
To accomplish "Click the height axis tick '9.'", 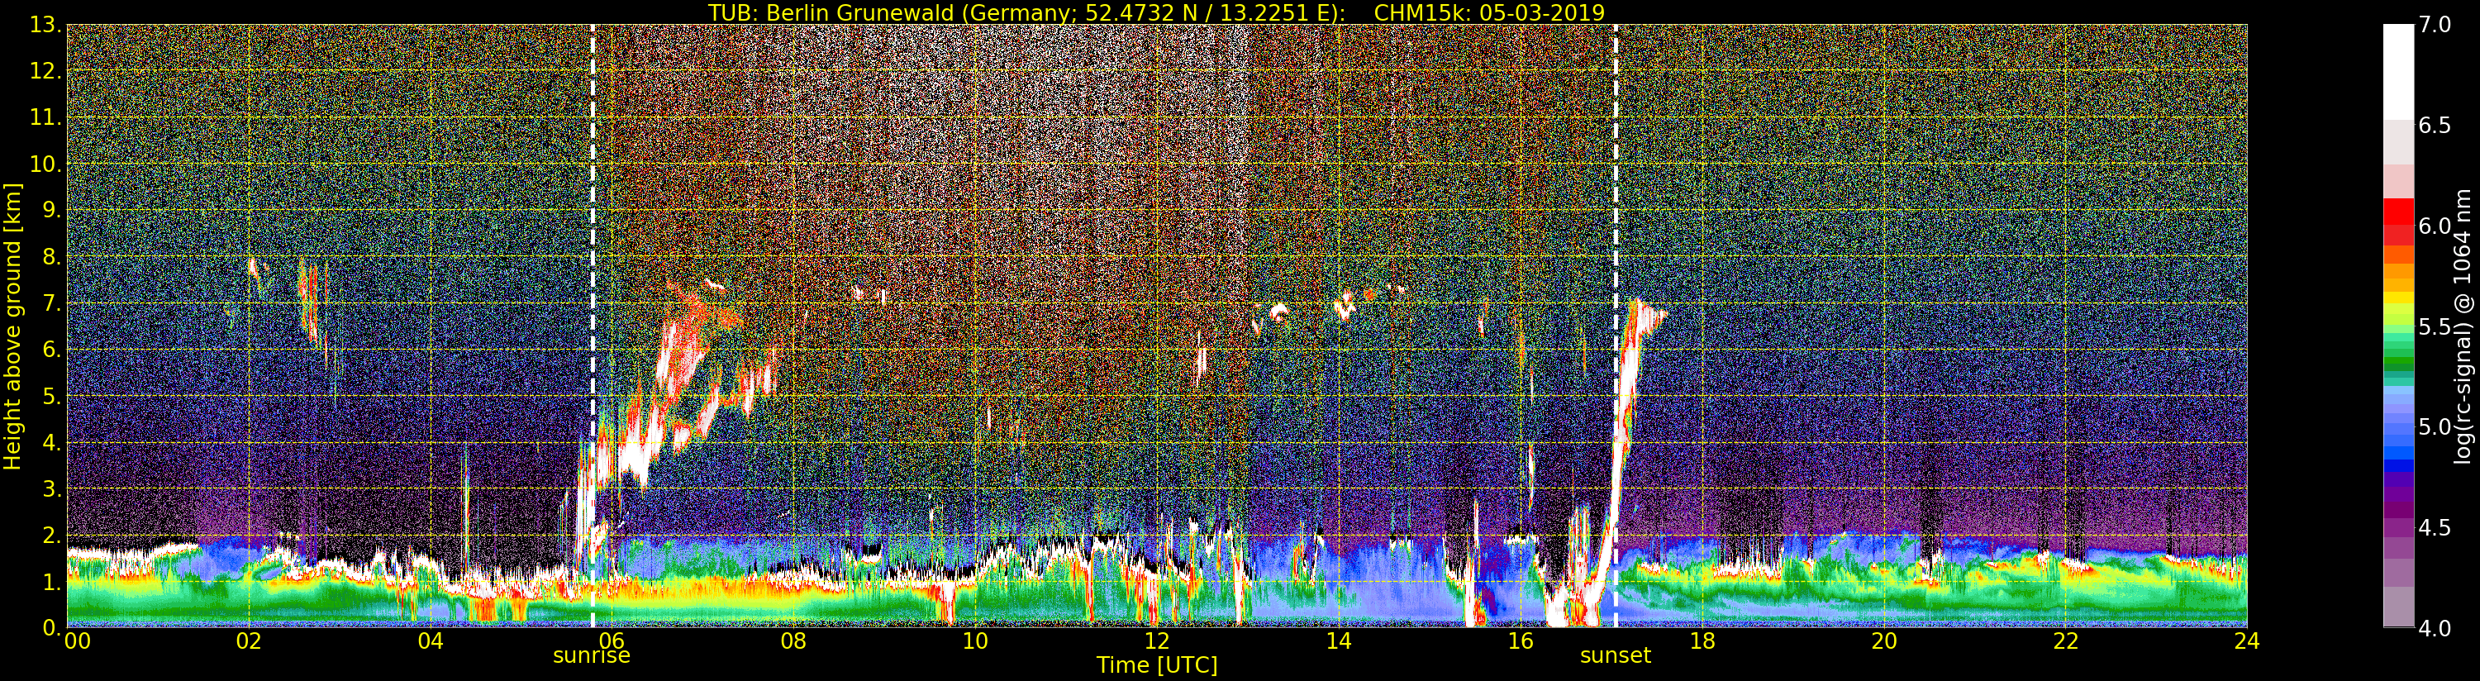I will pos(51,210).
